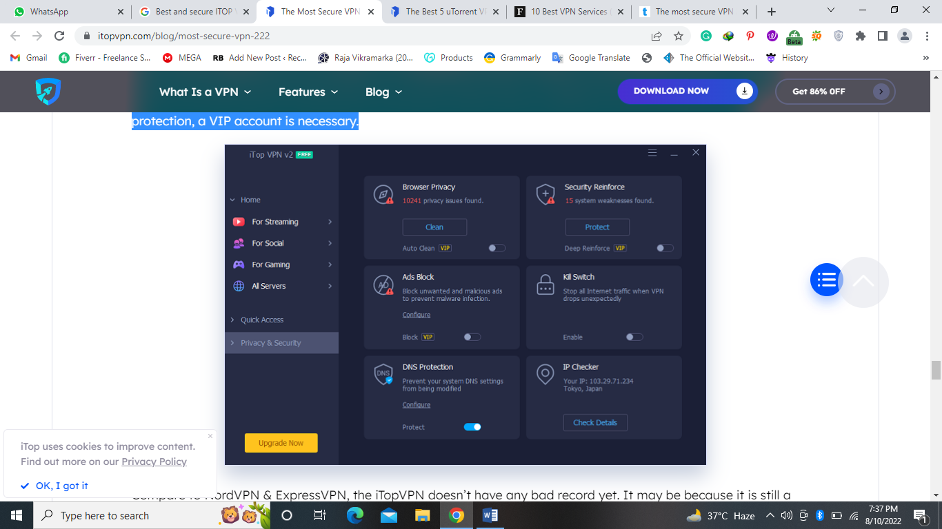Click the iTop VPN shield logo
942x529 pixels.
[x=48, y=91]
